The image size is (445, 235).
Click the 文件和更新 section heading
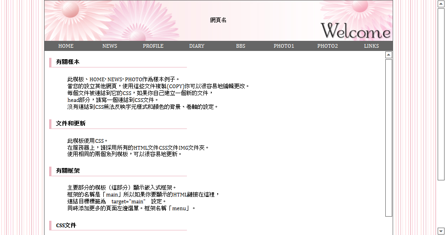pyautogui.click(x=71, y=123)
